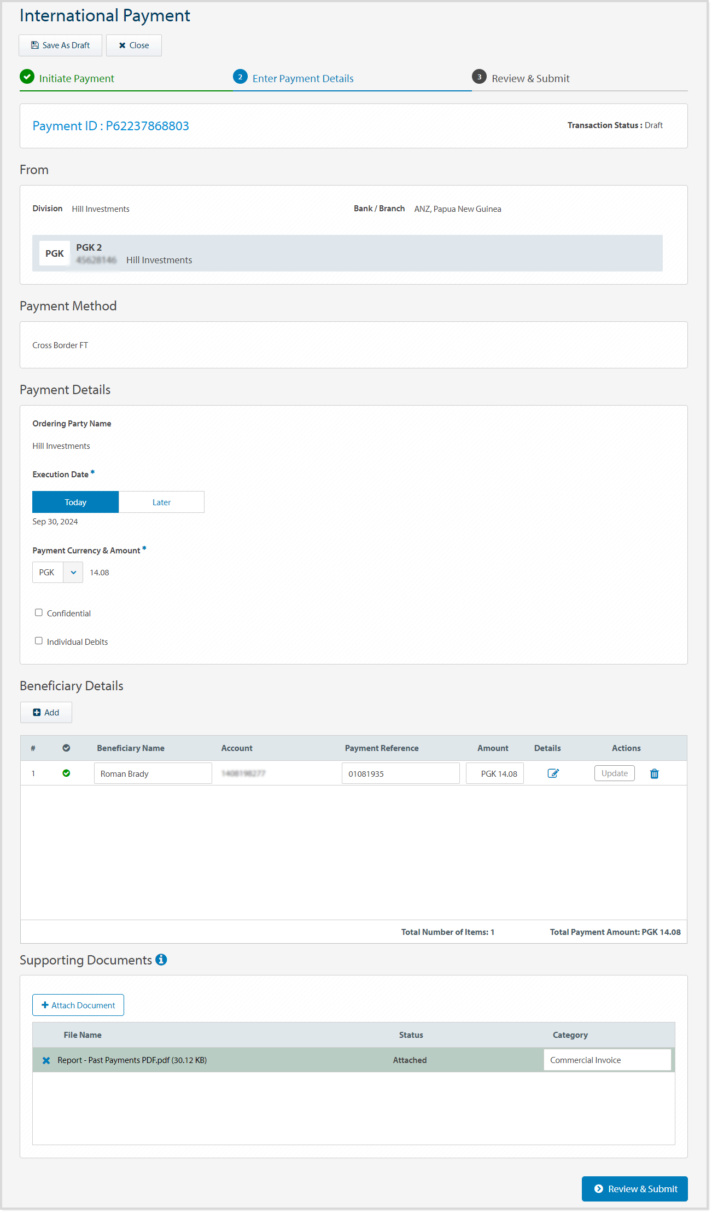
Task: Enable the Confidential checkbox
Action: [x=39, y=613]
